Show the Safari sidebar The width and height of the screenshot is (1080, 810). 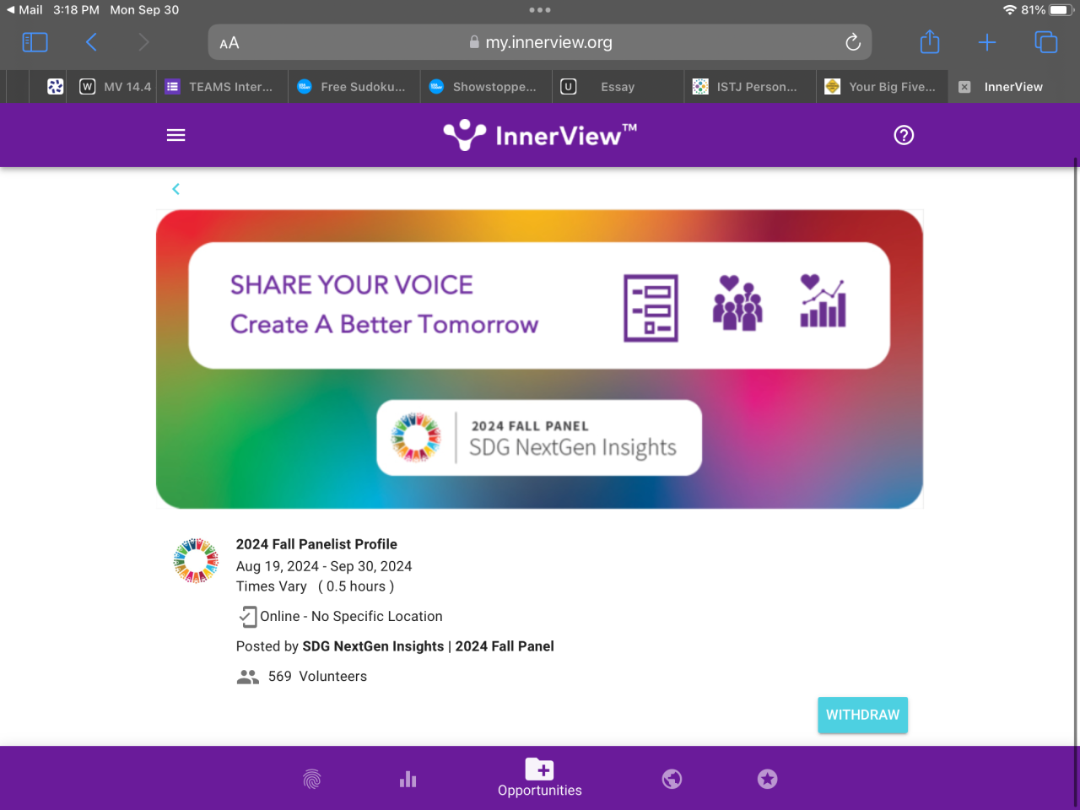(35, 42)
